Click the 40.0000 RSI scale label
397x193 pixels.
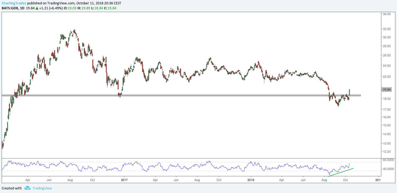(388, 169)
